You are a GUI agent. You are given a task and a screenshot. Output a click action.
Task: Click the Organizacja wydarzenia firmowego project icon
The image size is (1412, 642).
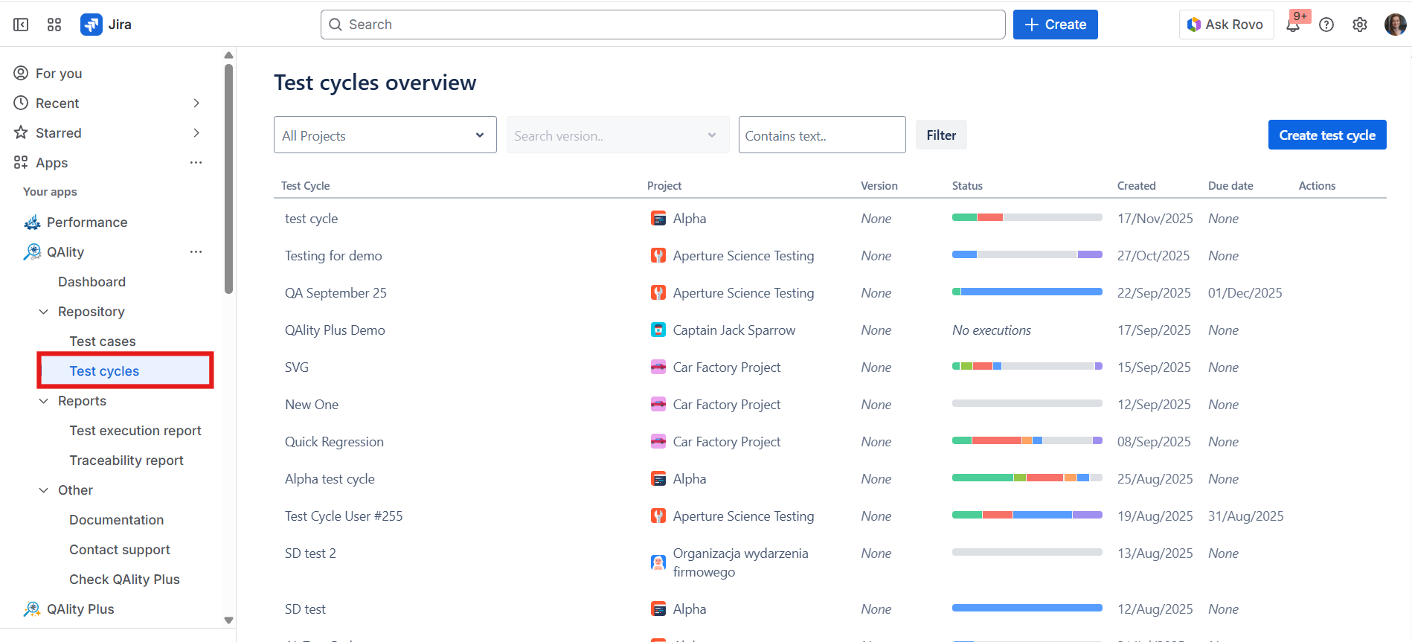[658, 562]
